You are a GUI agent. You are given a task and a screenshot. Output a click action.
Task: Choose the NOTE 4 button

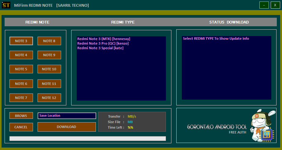point(21,55)
